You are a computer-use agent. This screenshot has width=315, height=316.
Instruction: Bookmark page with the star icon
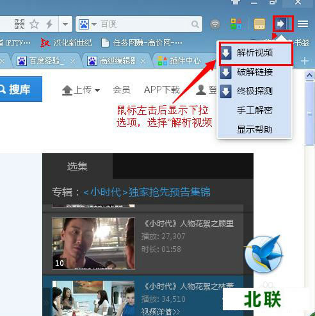tap(34, 24)
